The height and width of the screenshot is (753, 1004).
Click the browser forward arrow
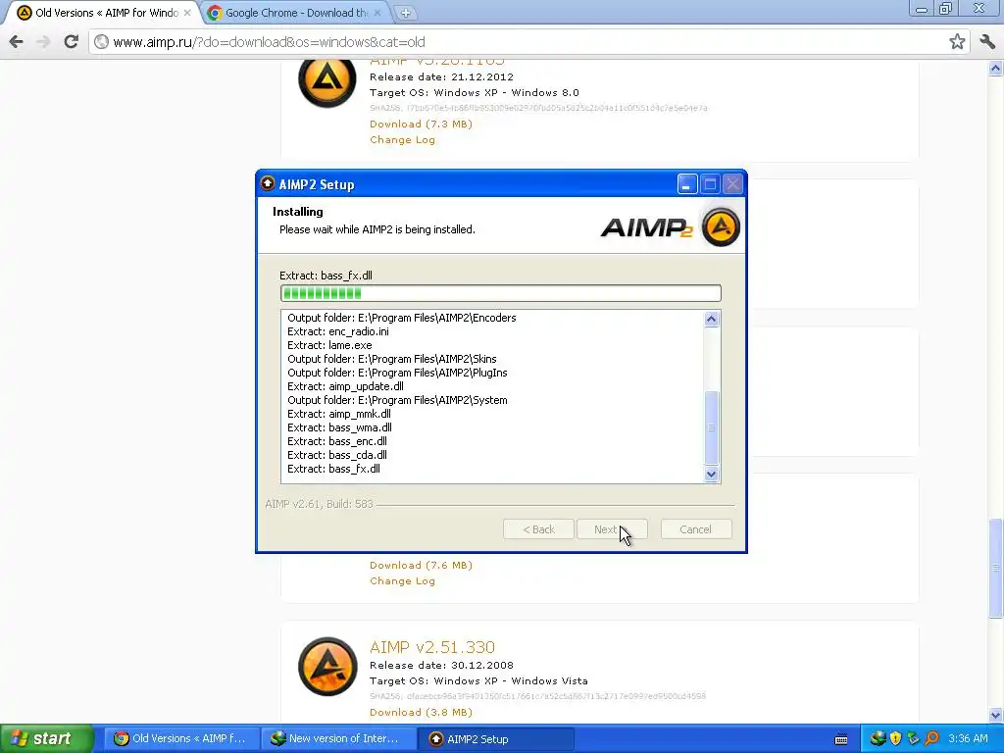[43, 42]
